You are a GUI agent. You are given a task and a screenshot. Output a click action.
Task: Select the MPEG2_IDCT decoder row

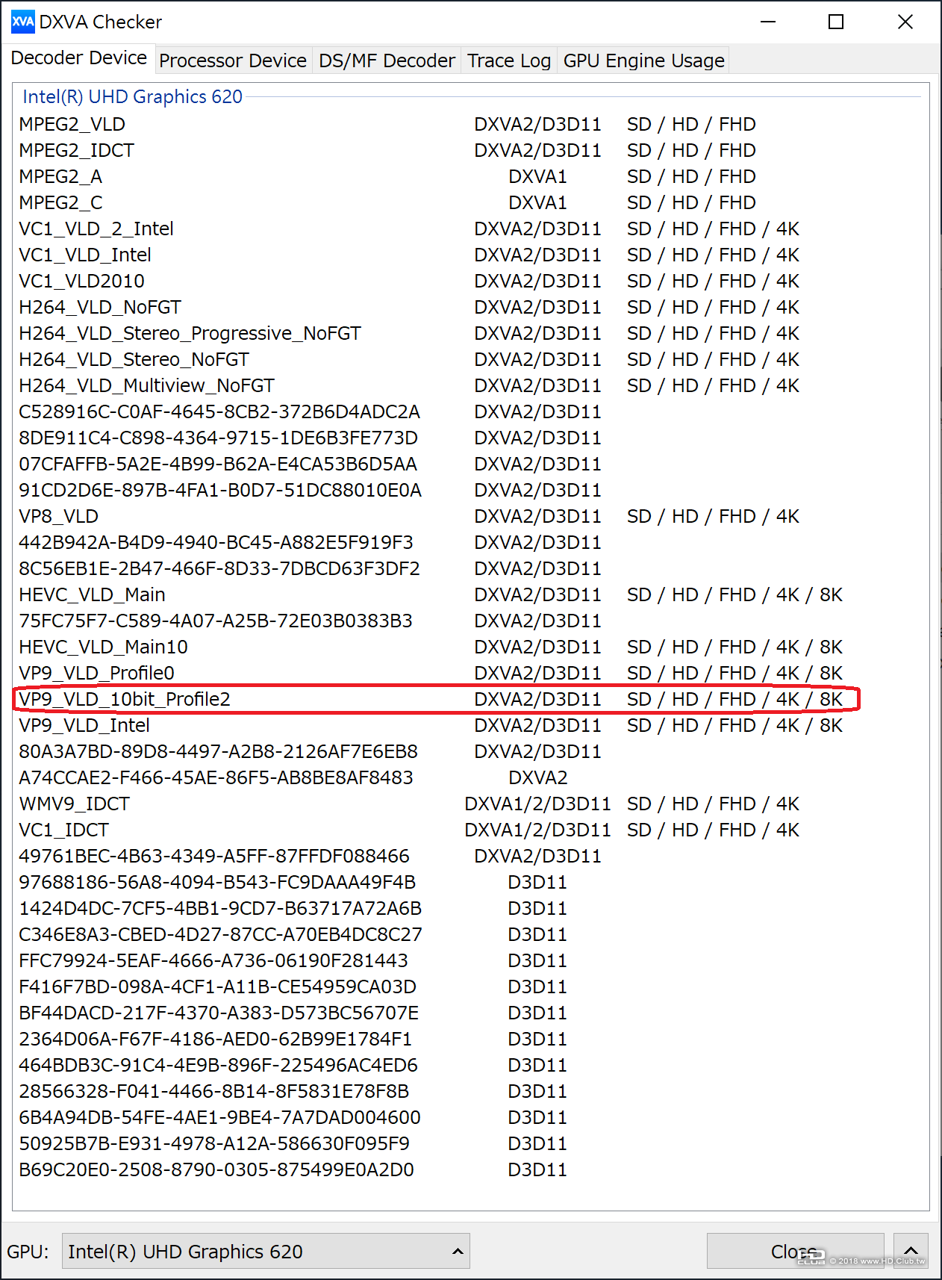coord(470,150)
